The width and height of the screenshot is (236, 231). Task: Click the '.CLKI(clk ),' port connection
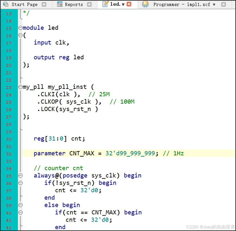59,95
